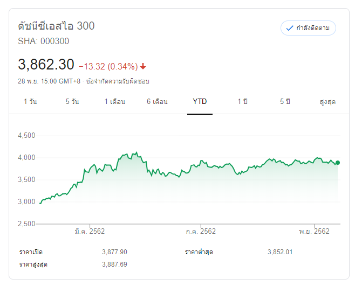Click the green end-point dot on chart
Screen dimensions: 355x286
(x=338, y=163)
